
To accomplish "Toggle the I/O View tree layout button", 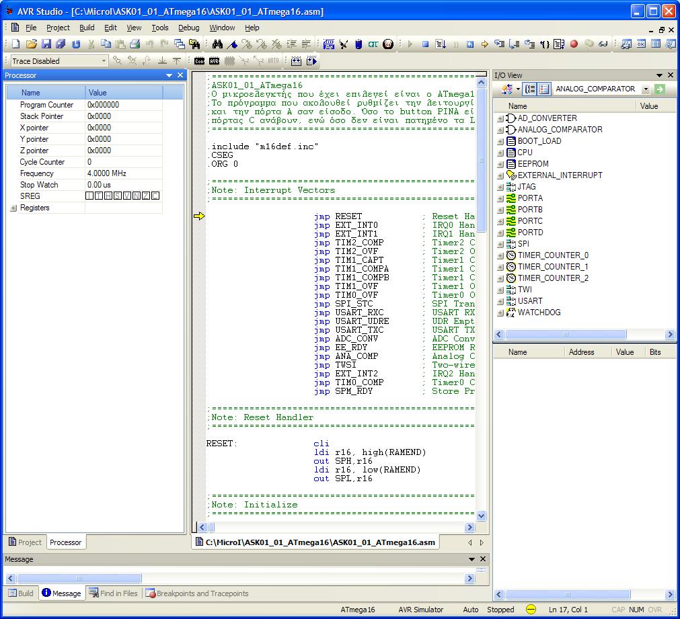I will [x=530, y=89].
